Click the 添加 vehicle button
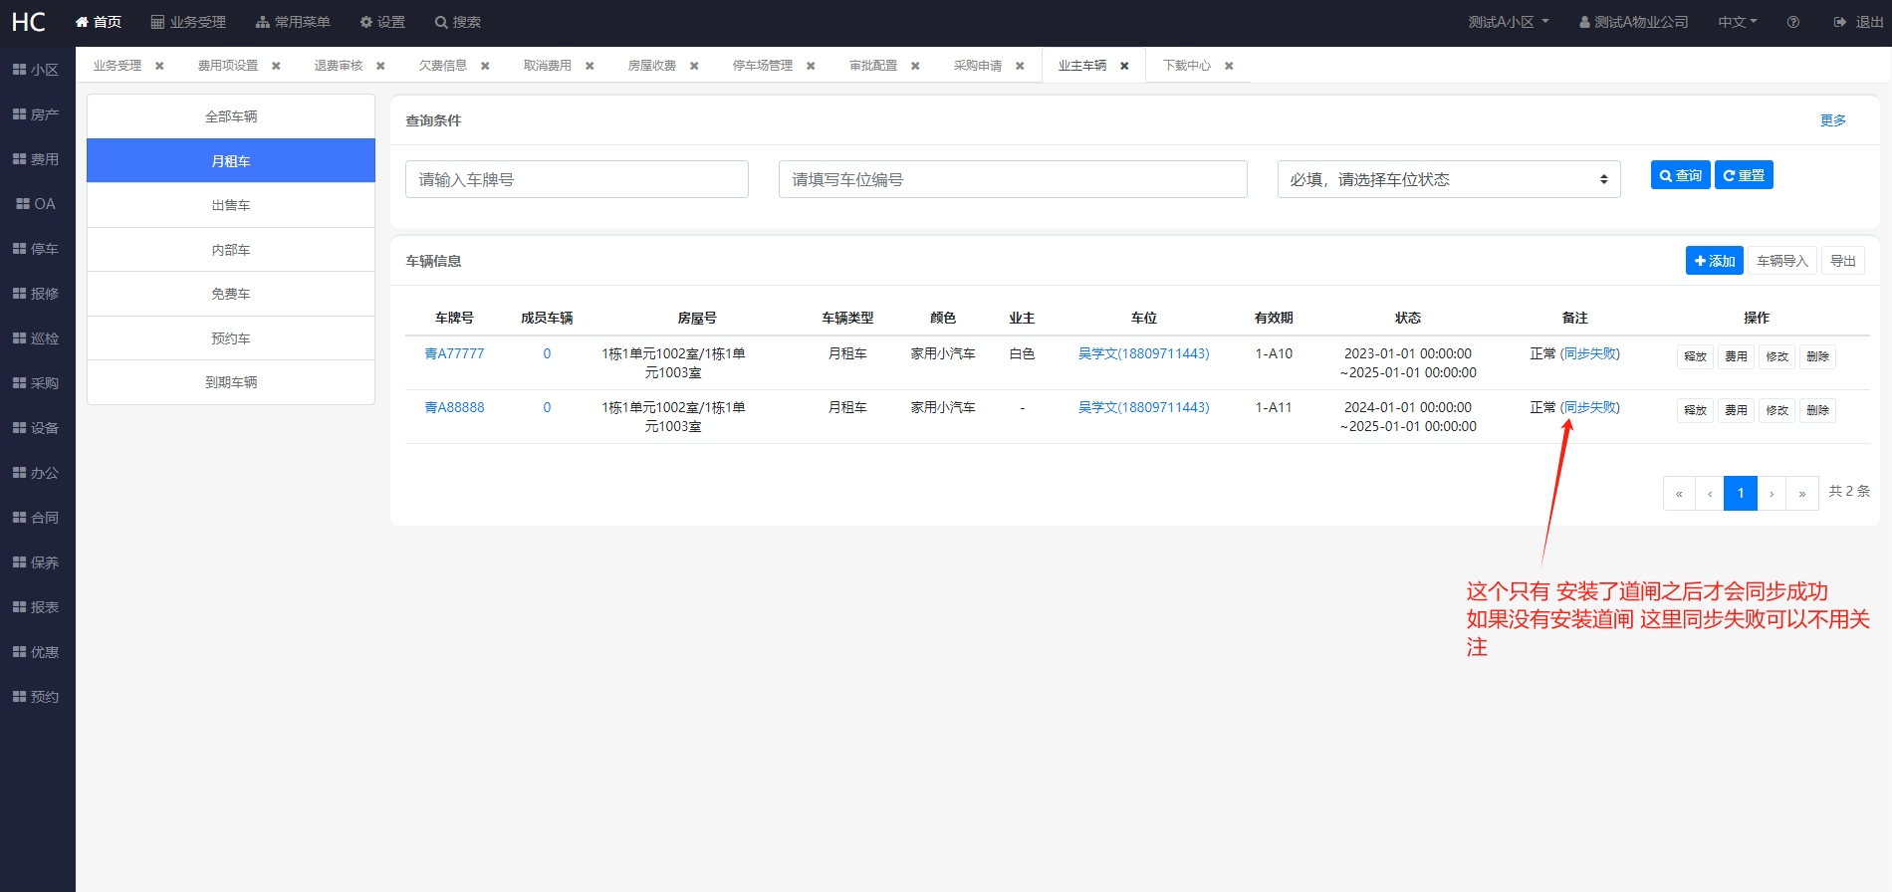Image resolution: width=1892 pixels, height=892 pixels. pos(1714,261)
